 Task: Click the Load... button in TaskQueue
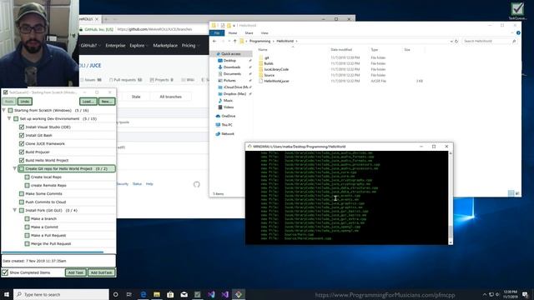[x=88, y=102]
